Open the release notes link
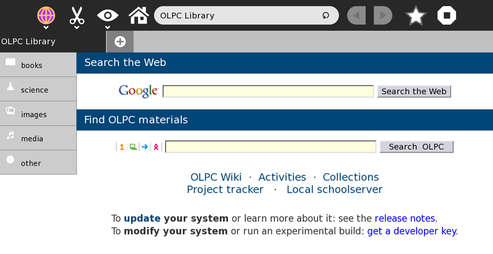The height and width of the screenshot is (254, 493). [405, 218]
